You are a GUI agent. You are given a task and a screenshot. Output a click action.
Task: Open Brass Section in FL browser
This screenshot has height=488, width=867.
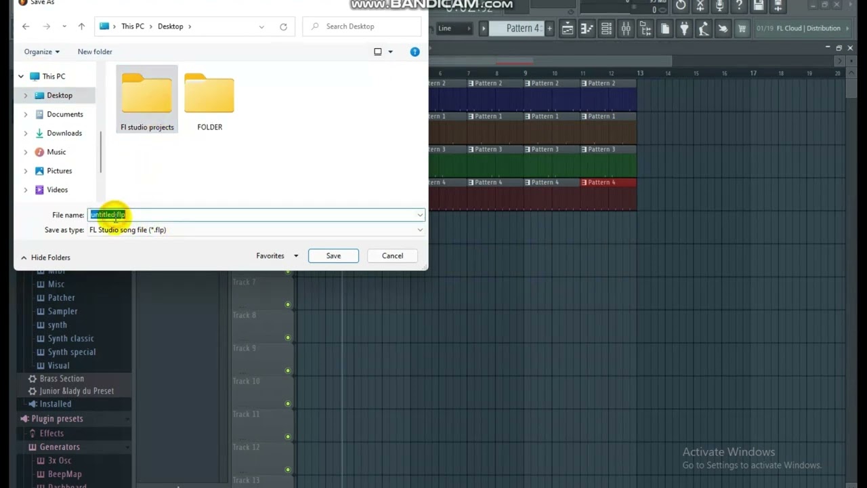click(x=62, y=378)
